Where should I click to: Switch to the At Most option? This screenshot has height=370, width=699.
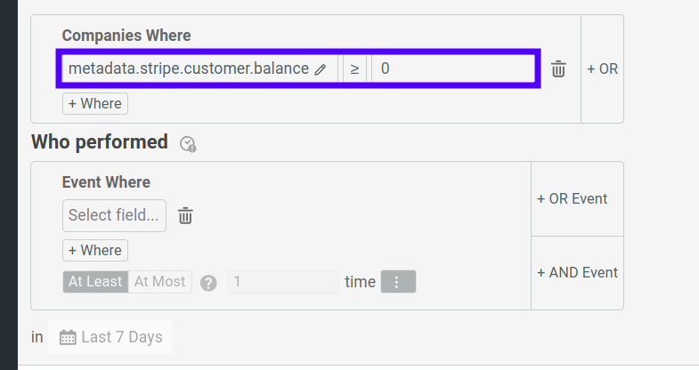click(159, 282)
